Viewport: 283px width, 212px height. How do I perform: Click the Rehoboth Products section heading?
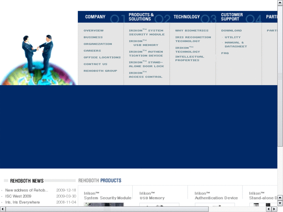(x=100, y=180)
